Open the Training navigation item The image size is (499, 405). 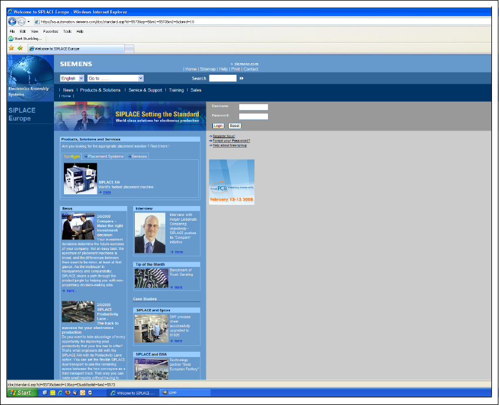(176, 90)
